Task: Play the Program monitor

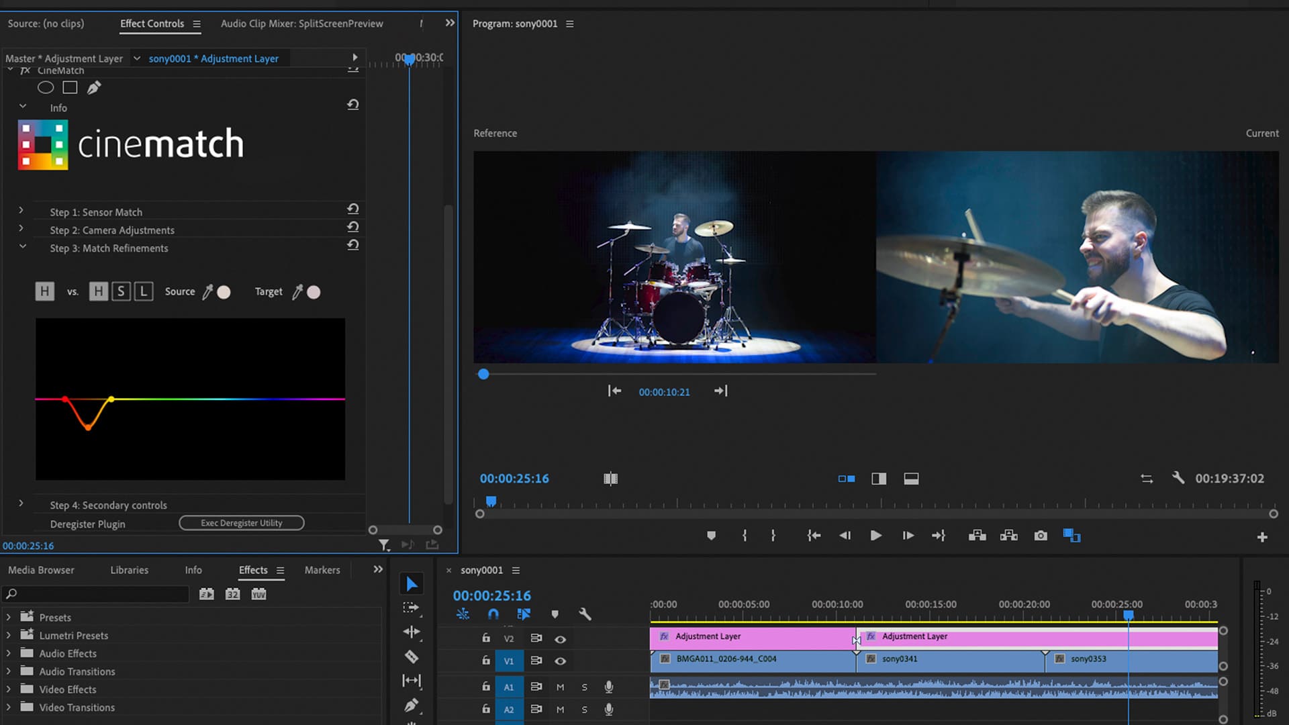Action: click(x=875, y=536)
